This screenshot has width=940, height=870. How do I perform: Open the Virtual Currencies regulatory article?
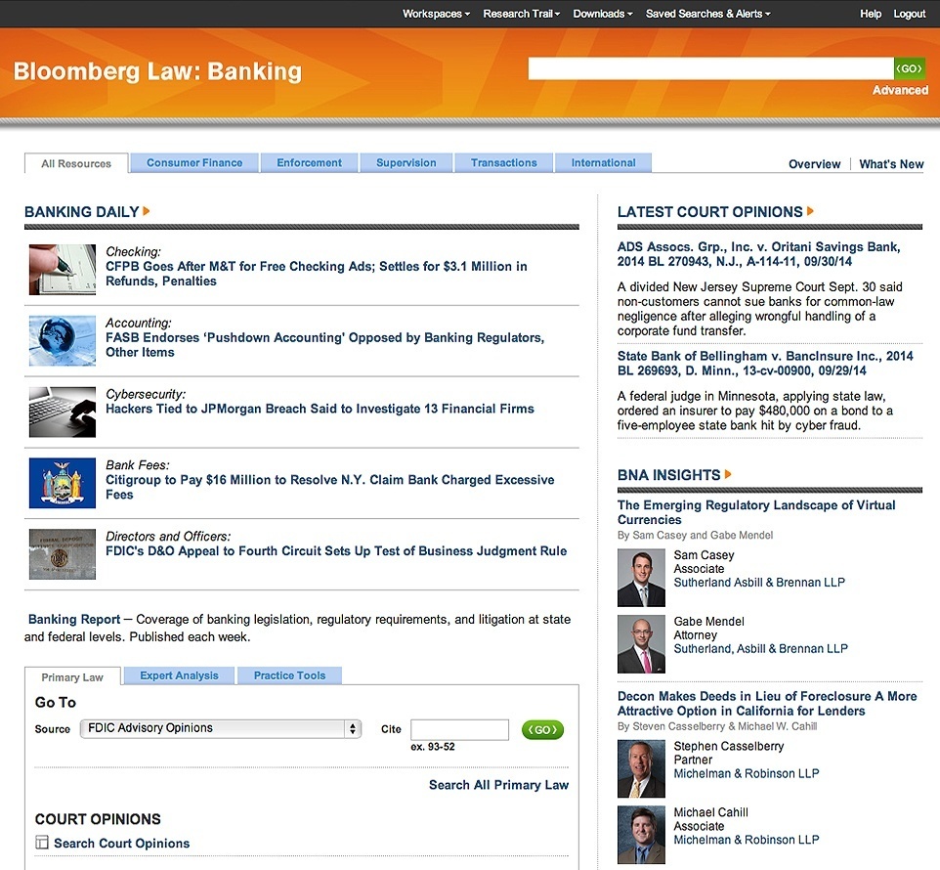[x=756, y=512]
